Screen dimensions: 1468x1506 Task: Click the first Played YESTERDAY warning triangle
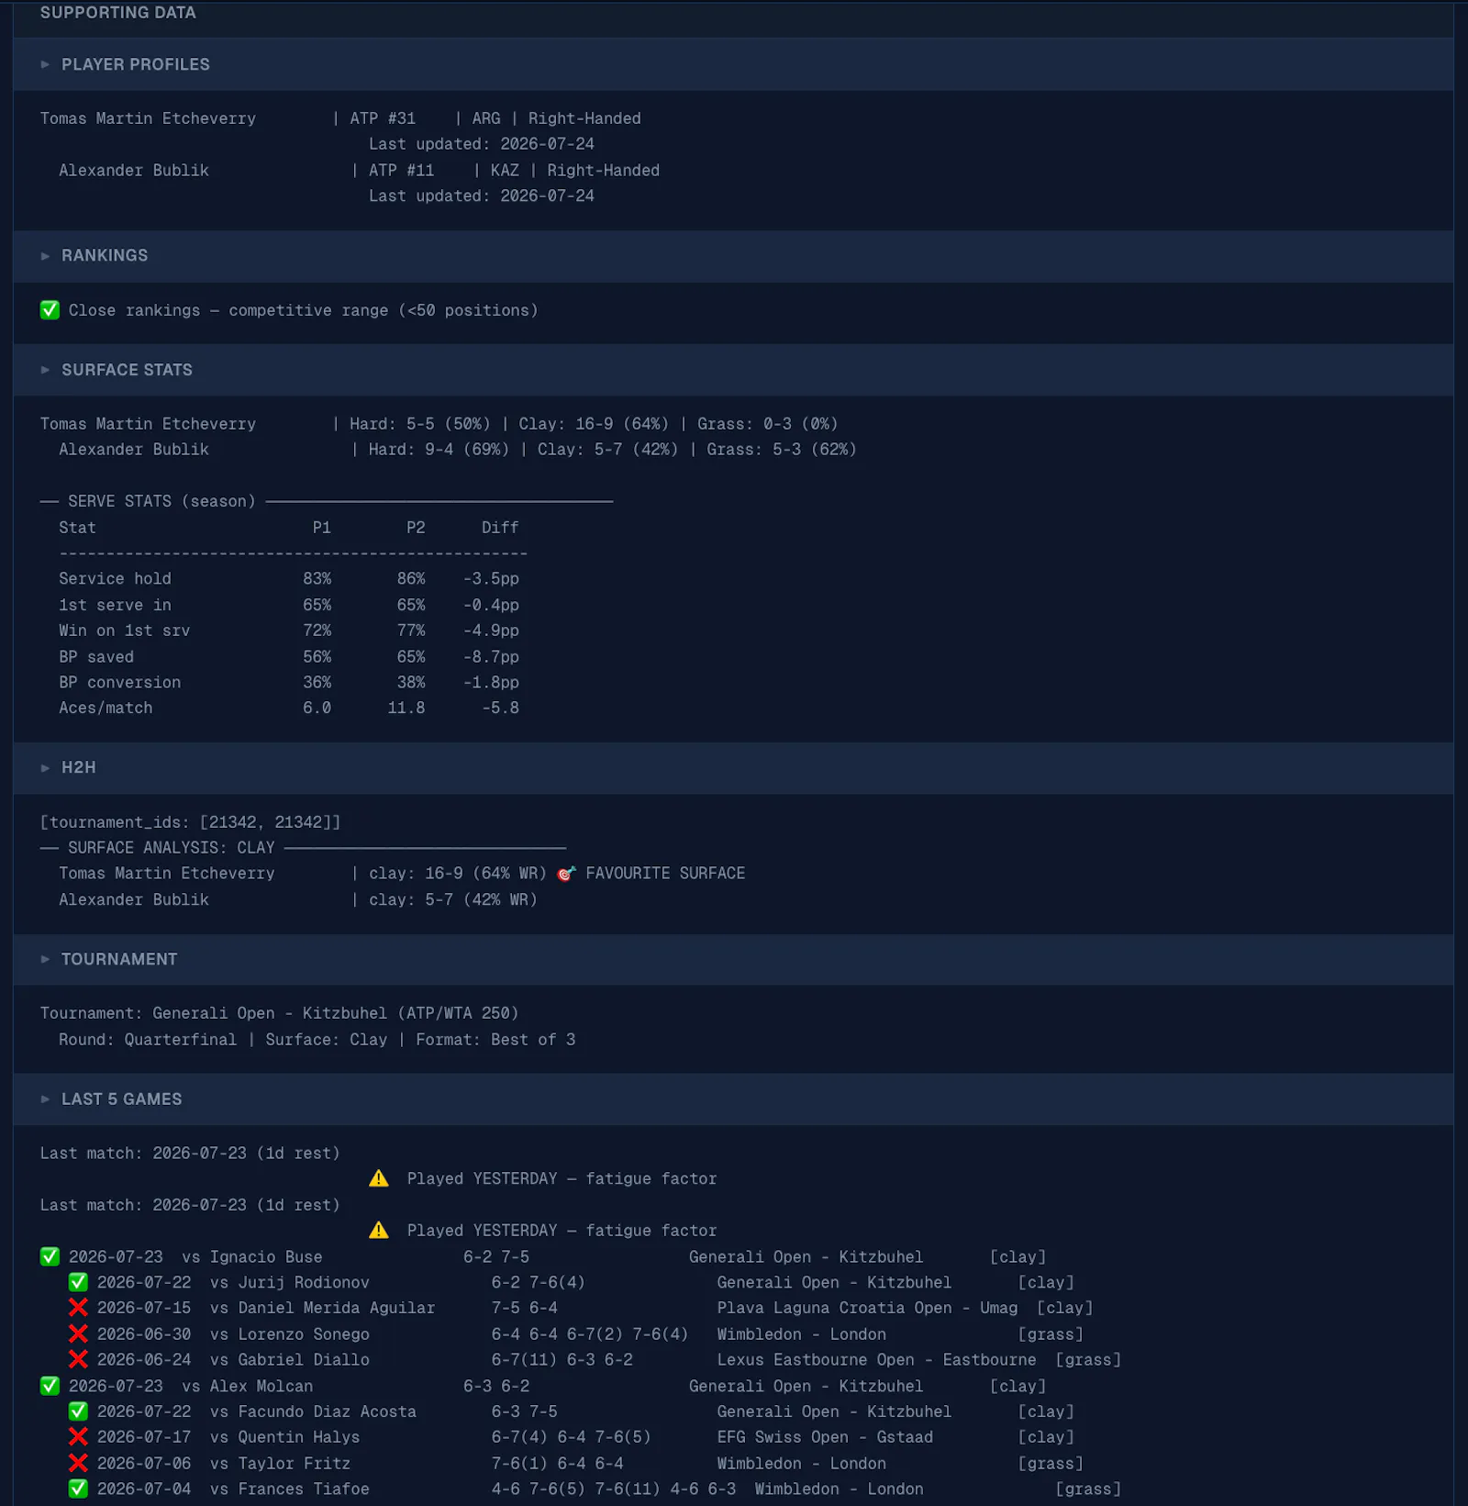379,1178
